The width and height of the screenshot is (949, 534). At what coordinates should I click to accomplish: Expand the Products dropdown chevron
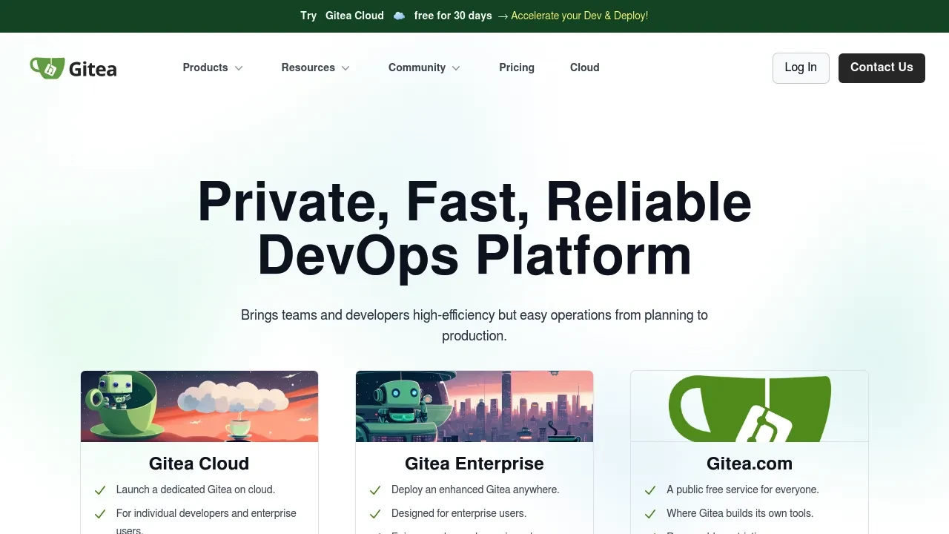tap(239, 68)
